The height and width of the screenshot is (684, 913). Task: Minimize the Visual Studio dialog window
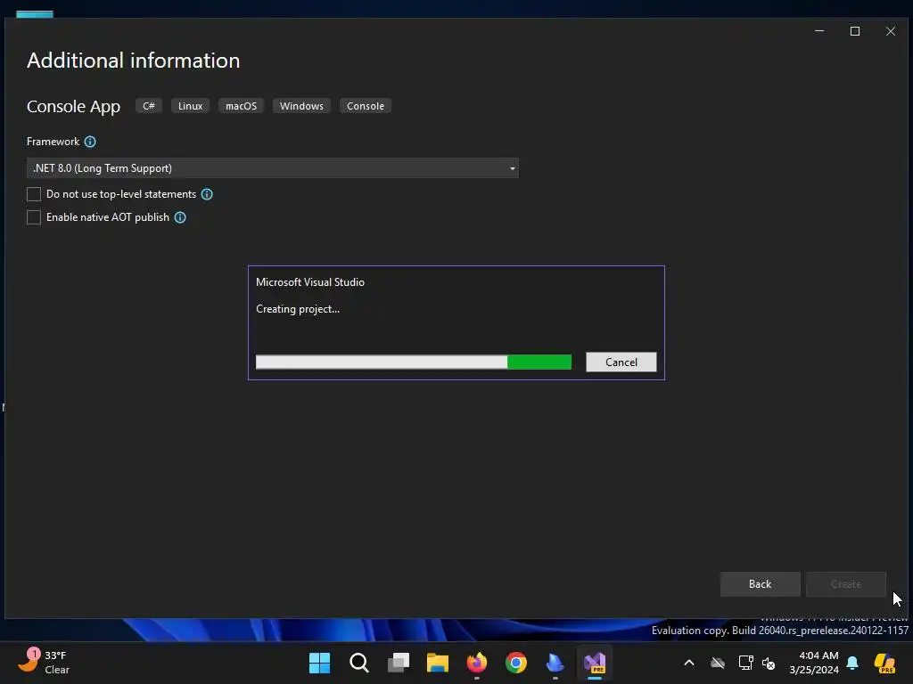click(x=819, y=31)
